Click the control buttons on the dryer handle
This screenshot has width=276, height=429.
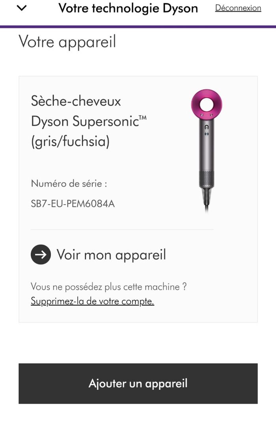pos(206,130)
